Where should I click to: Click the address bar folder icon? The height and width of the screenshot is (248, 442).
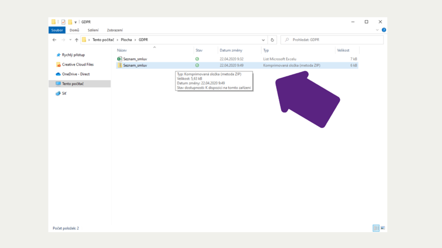click(x=84, y=40)
